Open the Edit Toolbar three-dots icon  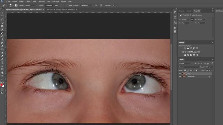[2, 79]
